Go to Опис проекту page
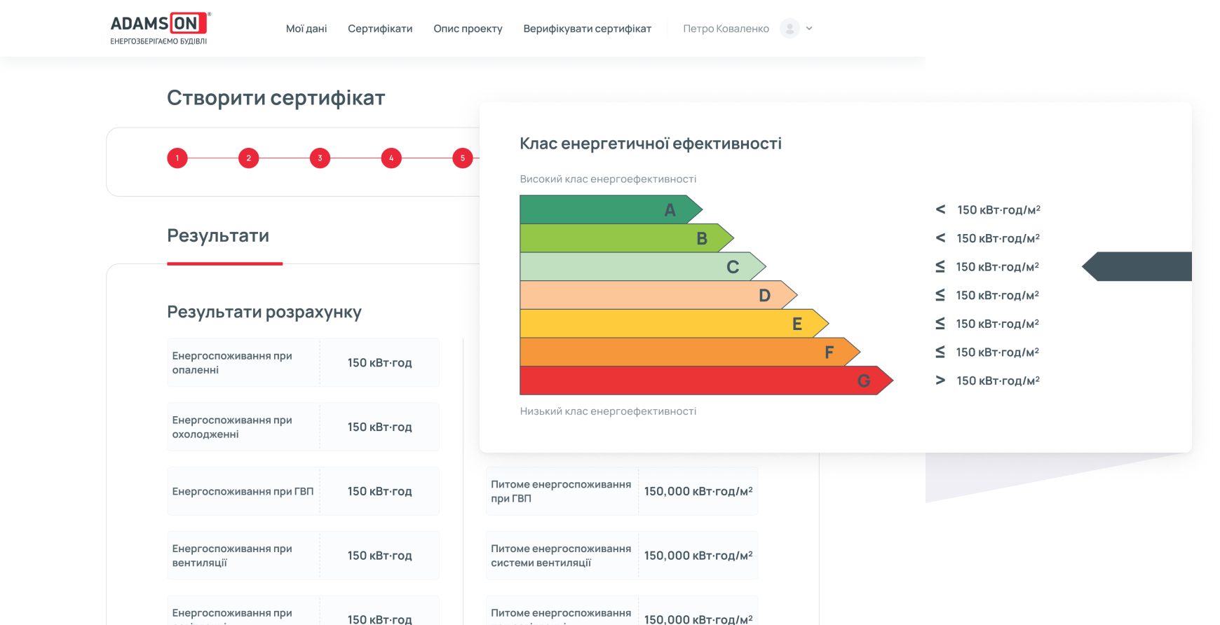The width and height of the screenshot is (1220, 625). pos(468,29)
